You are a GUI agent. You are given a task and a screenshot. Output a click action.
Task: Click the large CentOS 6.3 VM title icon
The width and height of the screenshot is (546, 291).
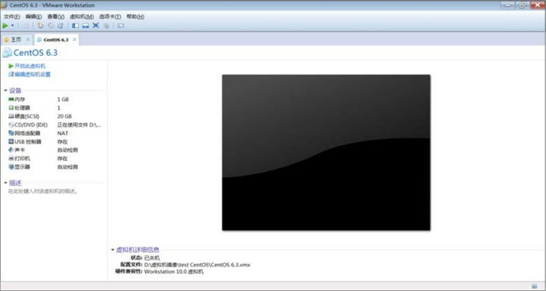(x=7, y=53)
